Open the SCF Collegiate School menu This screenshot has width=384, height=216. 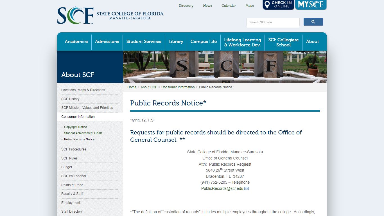pyautogui.click(x=283, y=42)
